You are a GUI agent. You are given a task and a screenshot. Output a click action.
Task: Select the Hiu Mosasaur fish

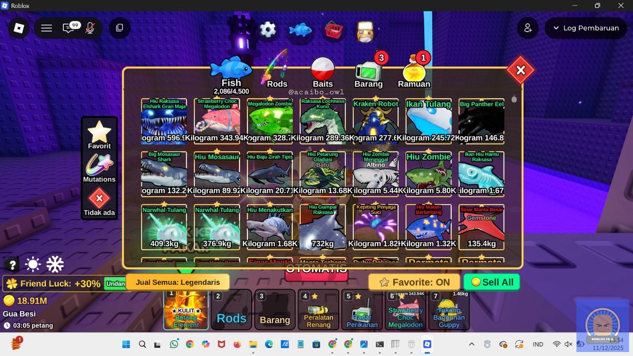(217, 174)
